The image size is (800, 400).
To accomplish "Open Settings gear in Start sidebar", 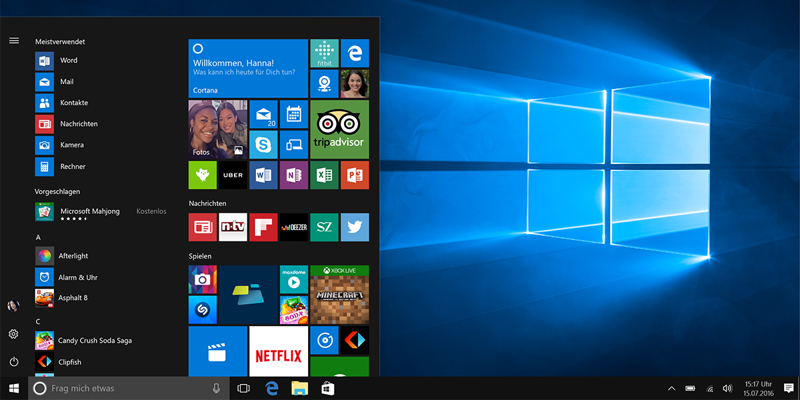I will click(x=13, y=334).
